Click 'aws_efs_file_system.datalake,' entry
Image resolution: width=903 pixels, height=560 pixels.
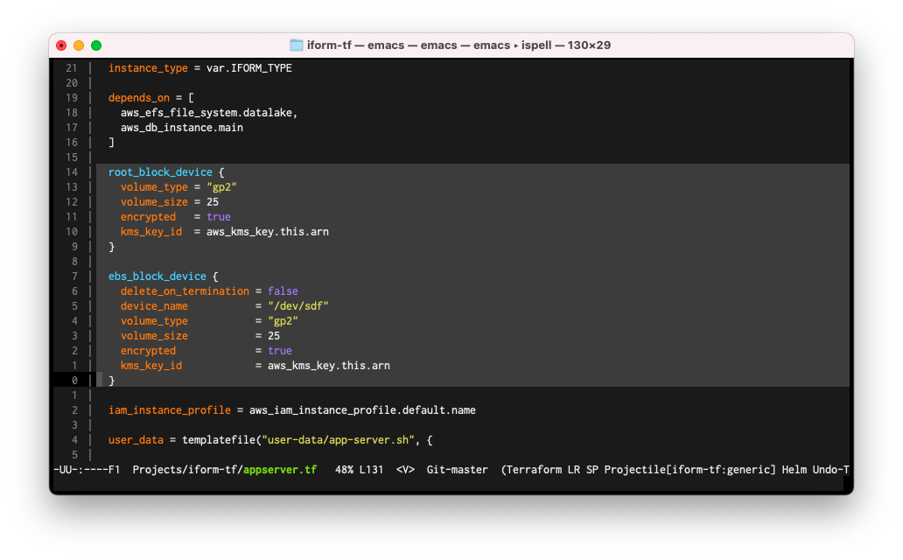[x=209, y=113]
